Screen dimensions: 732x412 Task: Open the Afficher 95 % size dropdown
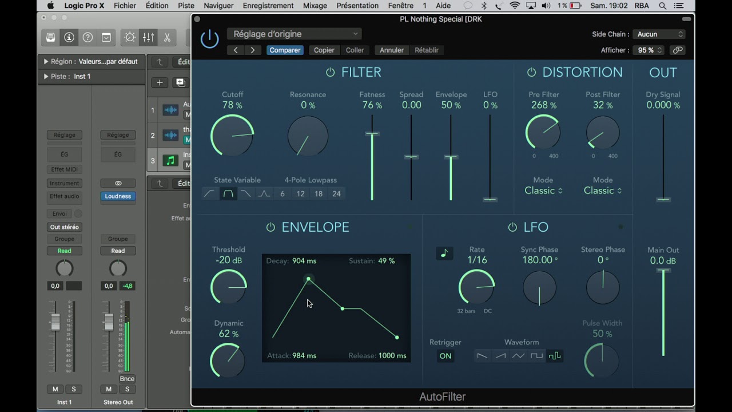tap(649, 50)
